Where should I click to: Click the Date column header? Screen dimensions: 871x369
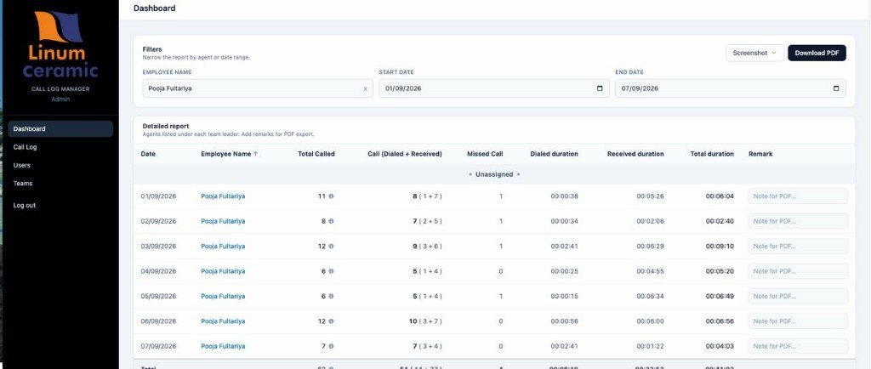point(148,154)
